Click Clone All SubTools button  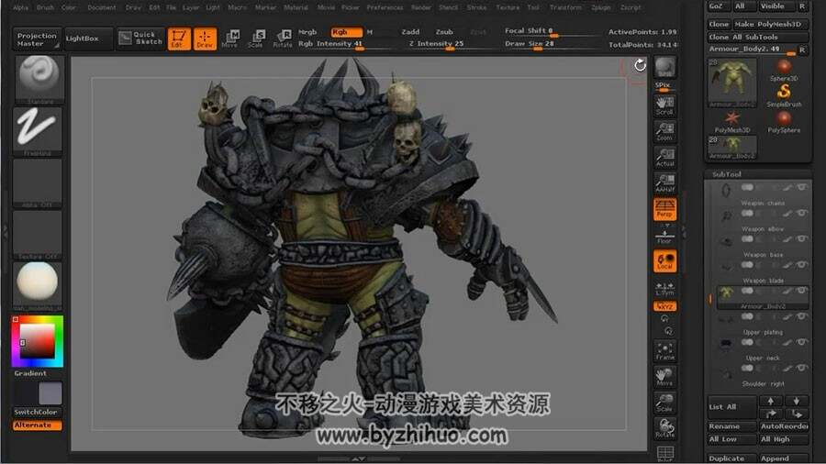click(x=757, y=38)
